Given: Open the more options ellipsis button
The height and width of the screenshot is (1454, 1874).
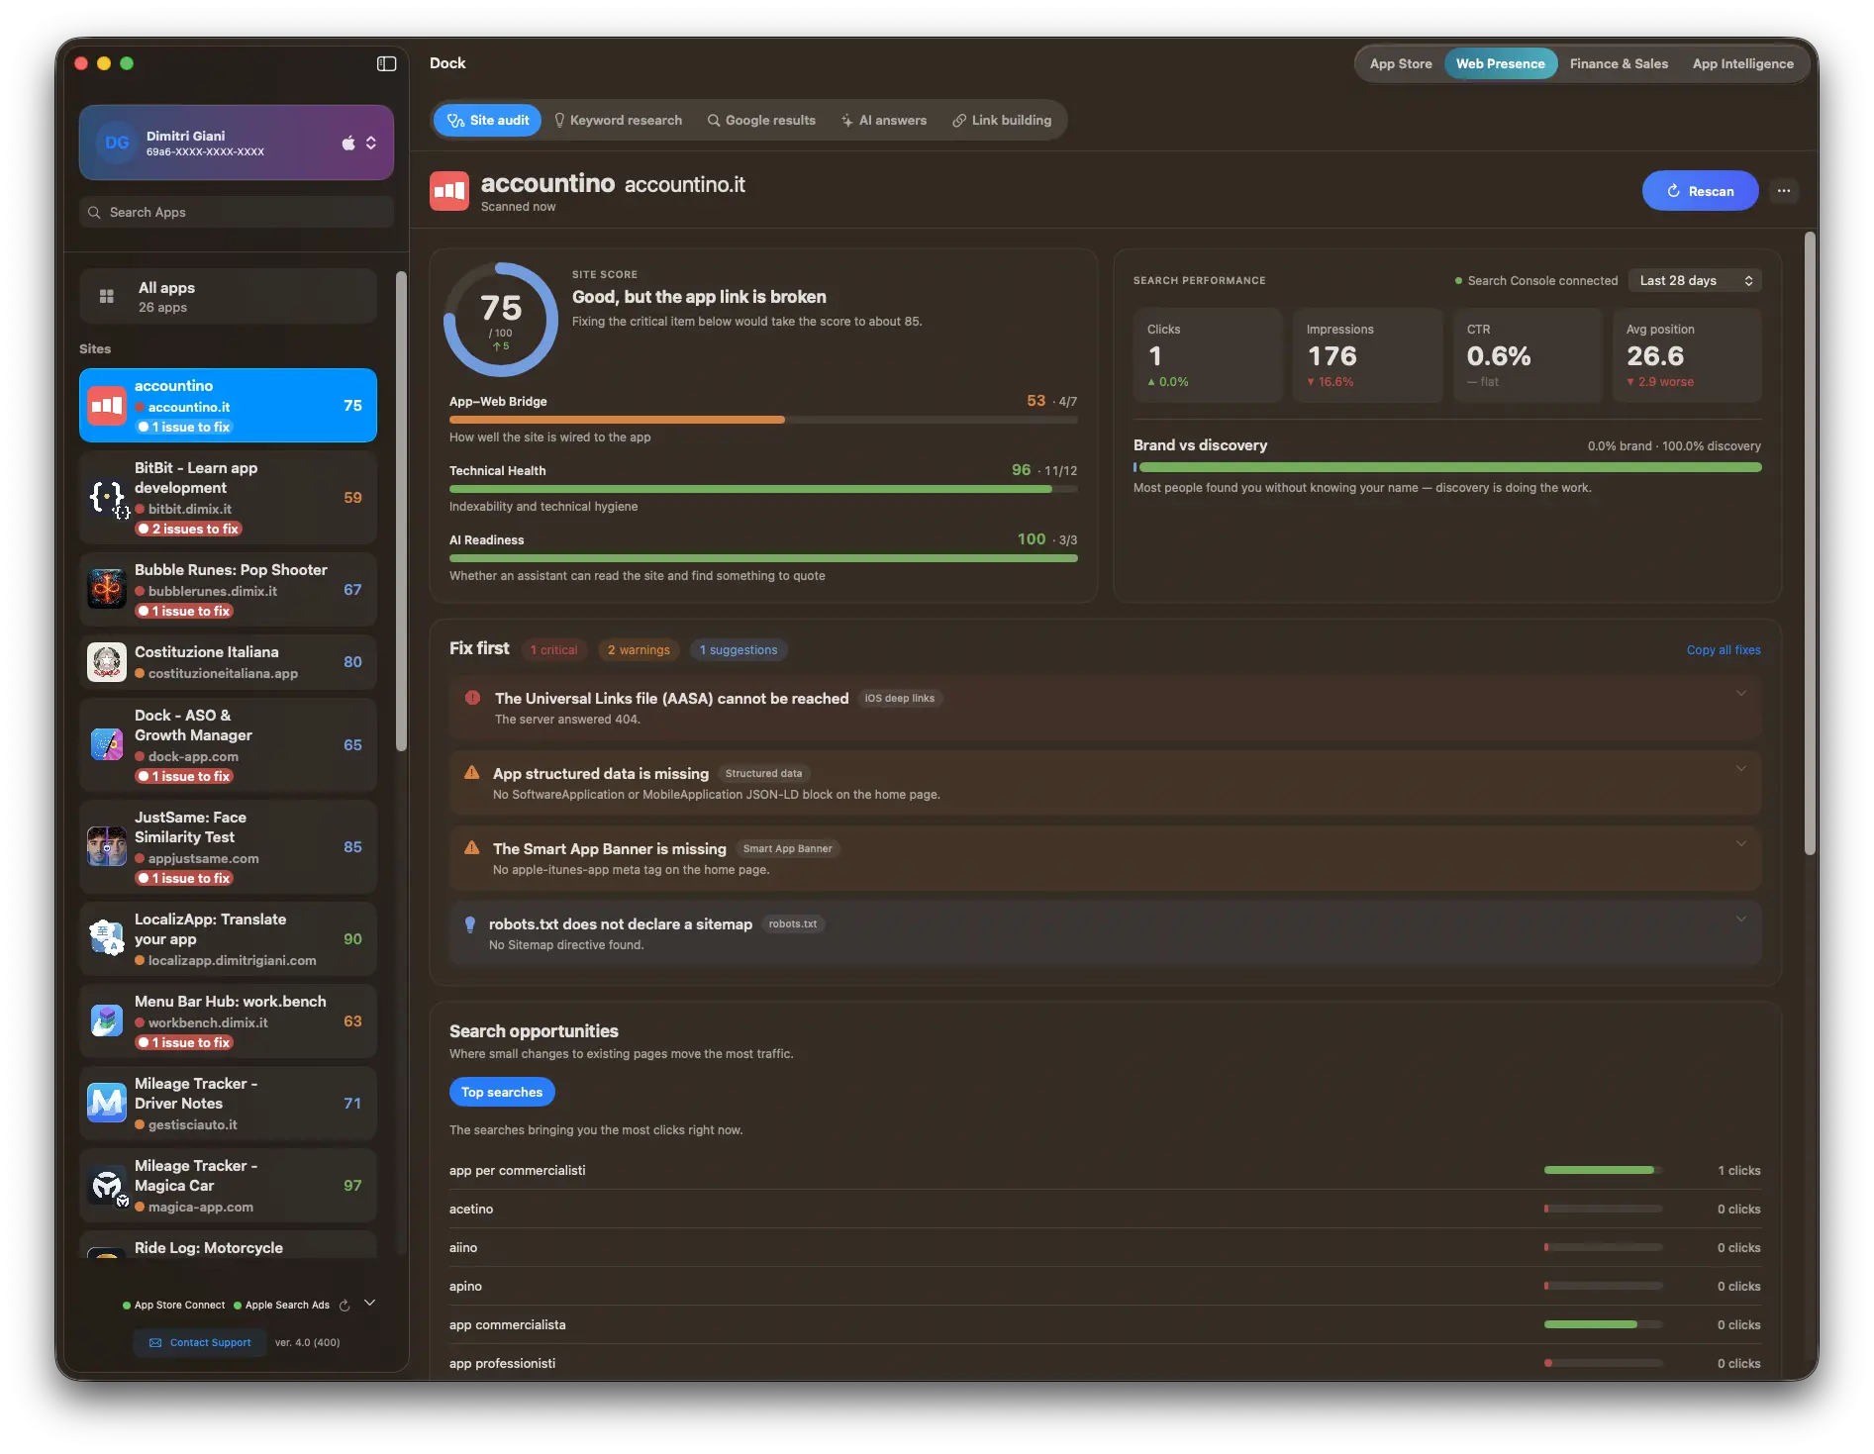Looking at the screenshot, I should pos(1784,191).
